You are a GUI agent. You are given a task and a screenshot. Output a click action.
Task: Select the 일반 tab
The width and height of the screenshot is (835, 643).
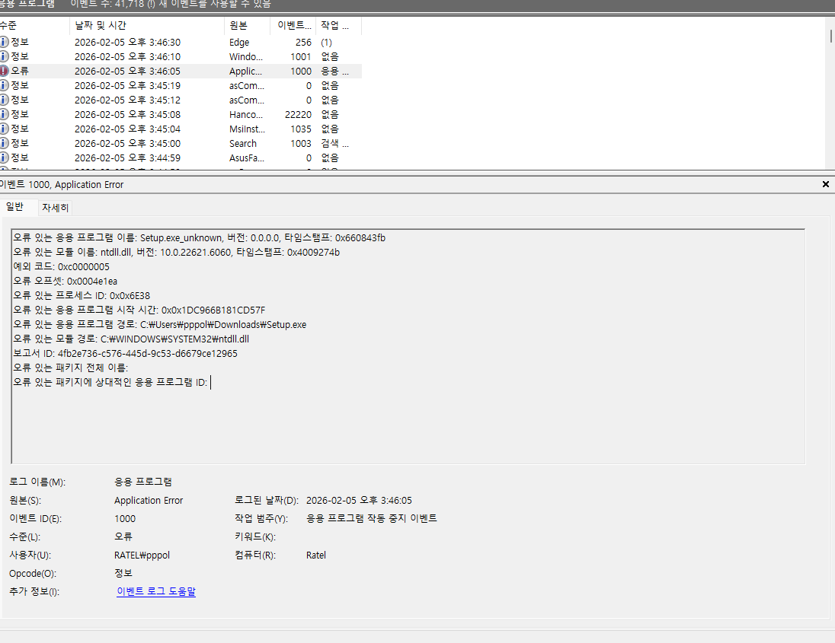point(15,207)
